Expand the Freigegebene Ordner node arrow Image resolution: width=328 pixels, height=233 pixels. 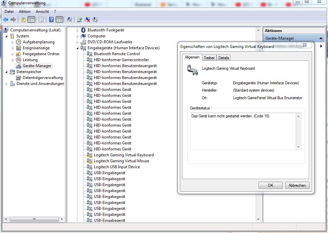click(13, 55)
